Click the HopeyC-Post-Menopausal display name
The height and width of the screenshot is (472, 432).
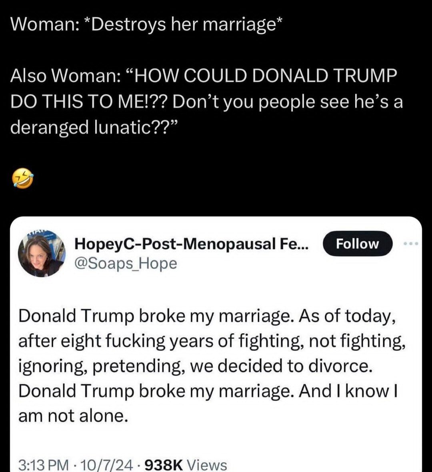191,244
